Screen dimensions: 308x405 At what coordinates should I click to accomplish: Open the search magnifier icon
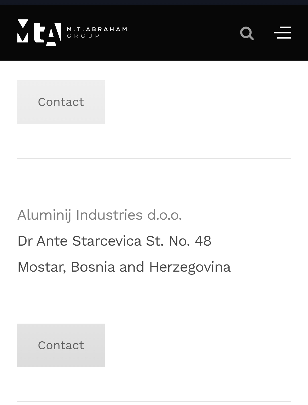(x=247, y=33)
